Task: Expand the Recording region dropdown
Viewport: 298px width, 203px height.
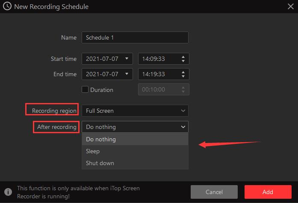Action: (183, 111)
